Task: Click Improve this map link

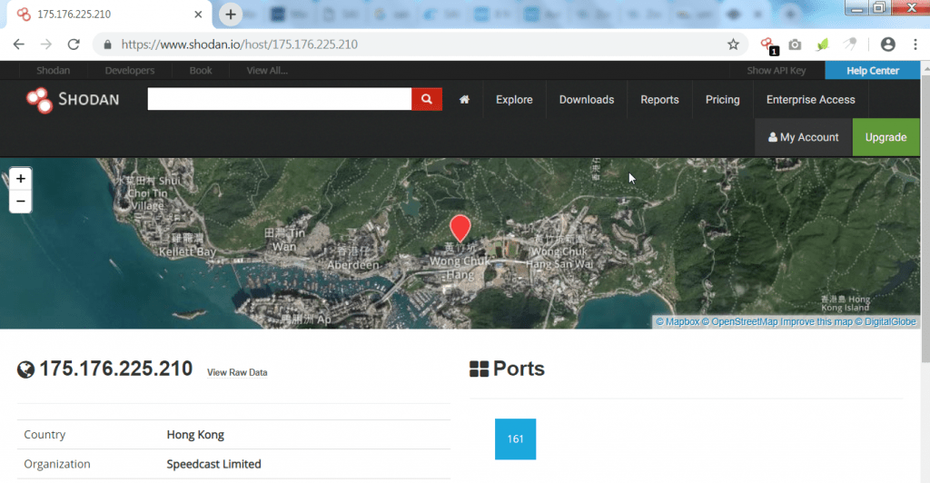Action: point(816,321)
